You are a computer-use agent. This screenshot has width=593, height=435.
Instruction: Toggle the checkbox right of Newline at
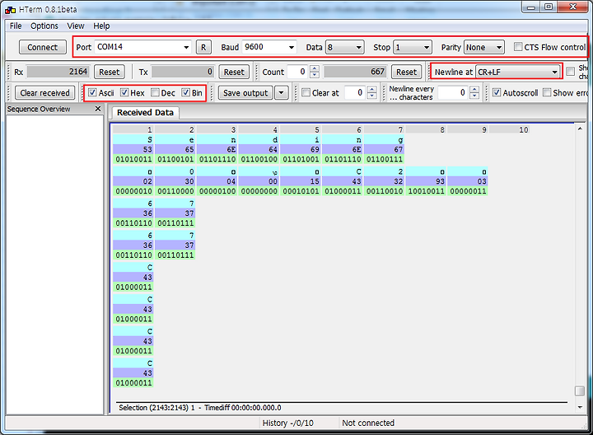[x=570, y=71]
